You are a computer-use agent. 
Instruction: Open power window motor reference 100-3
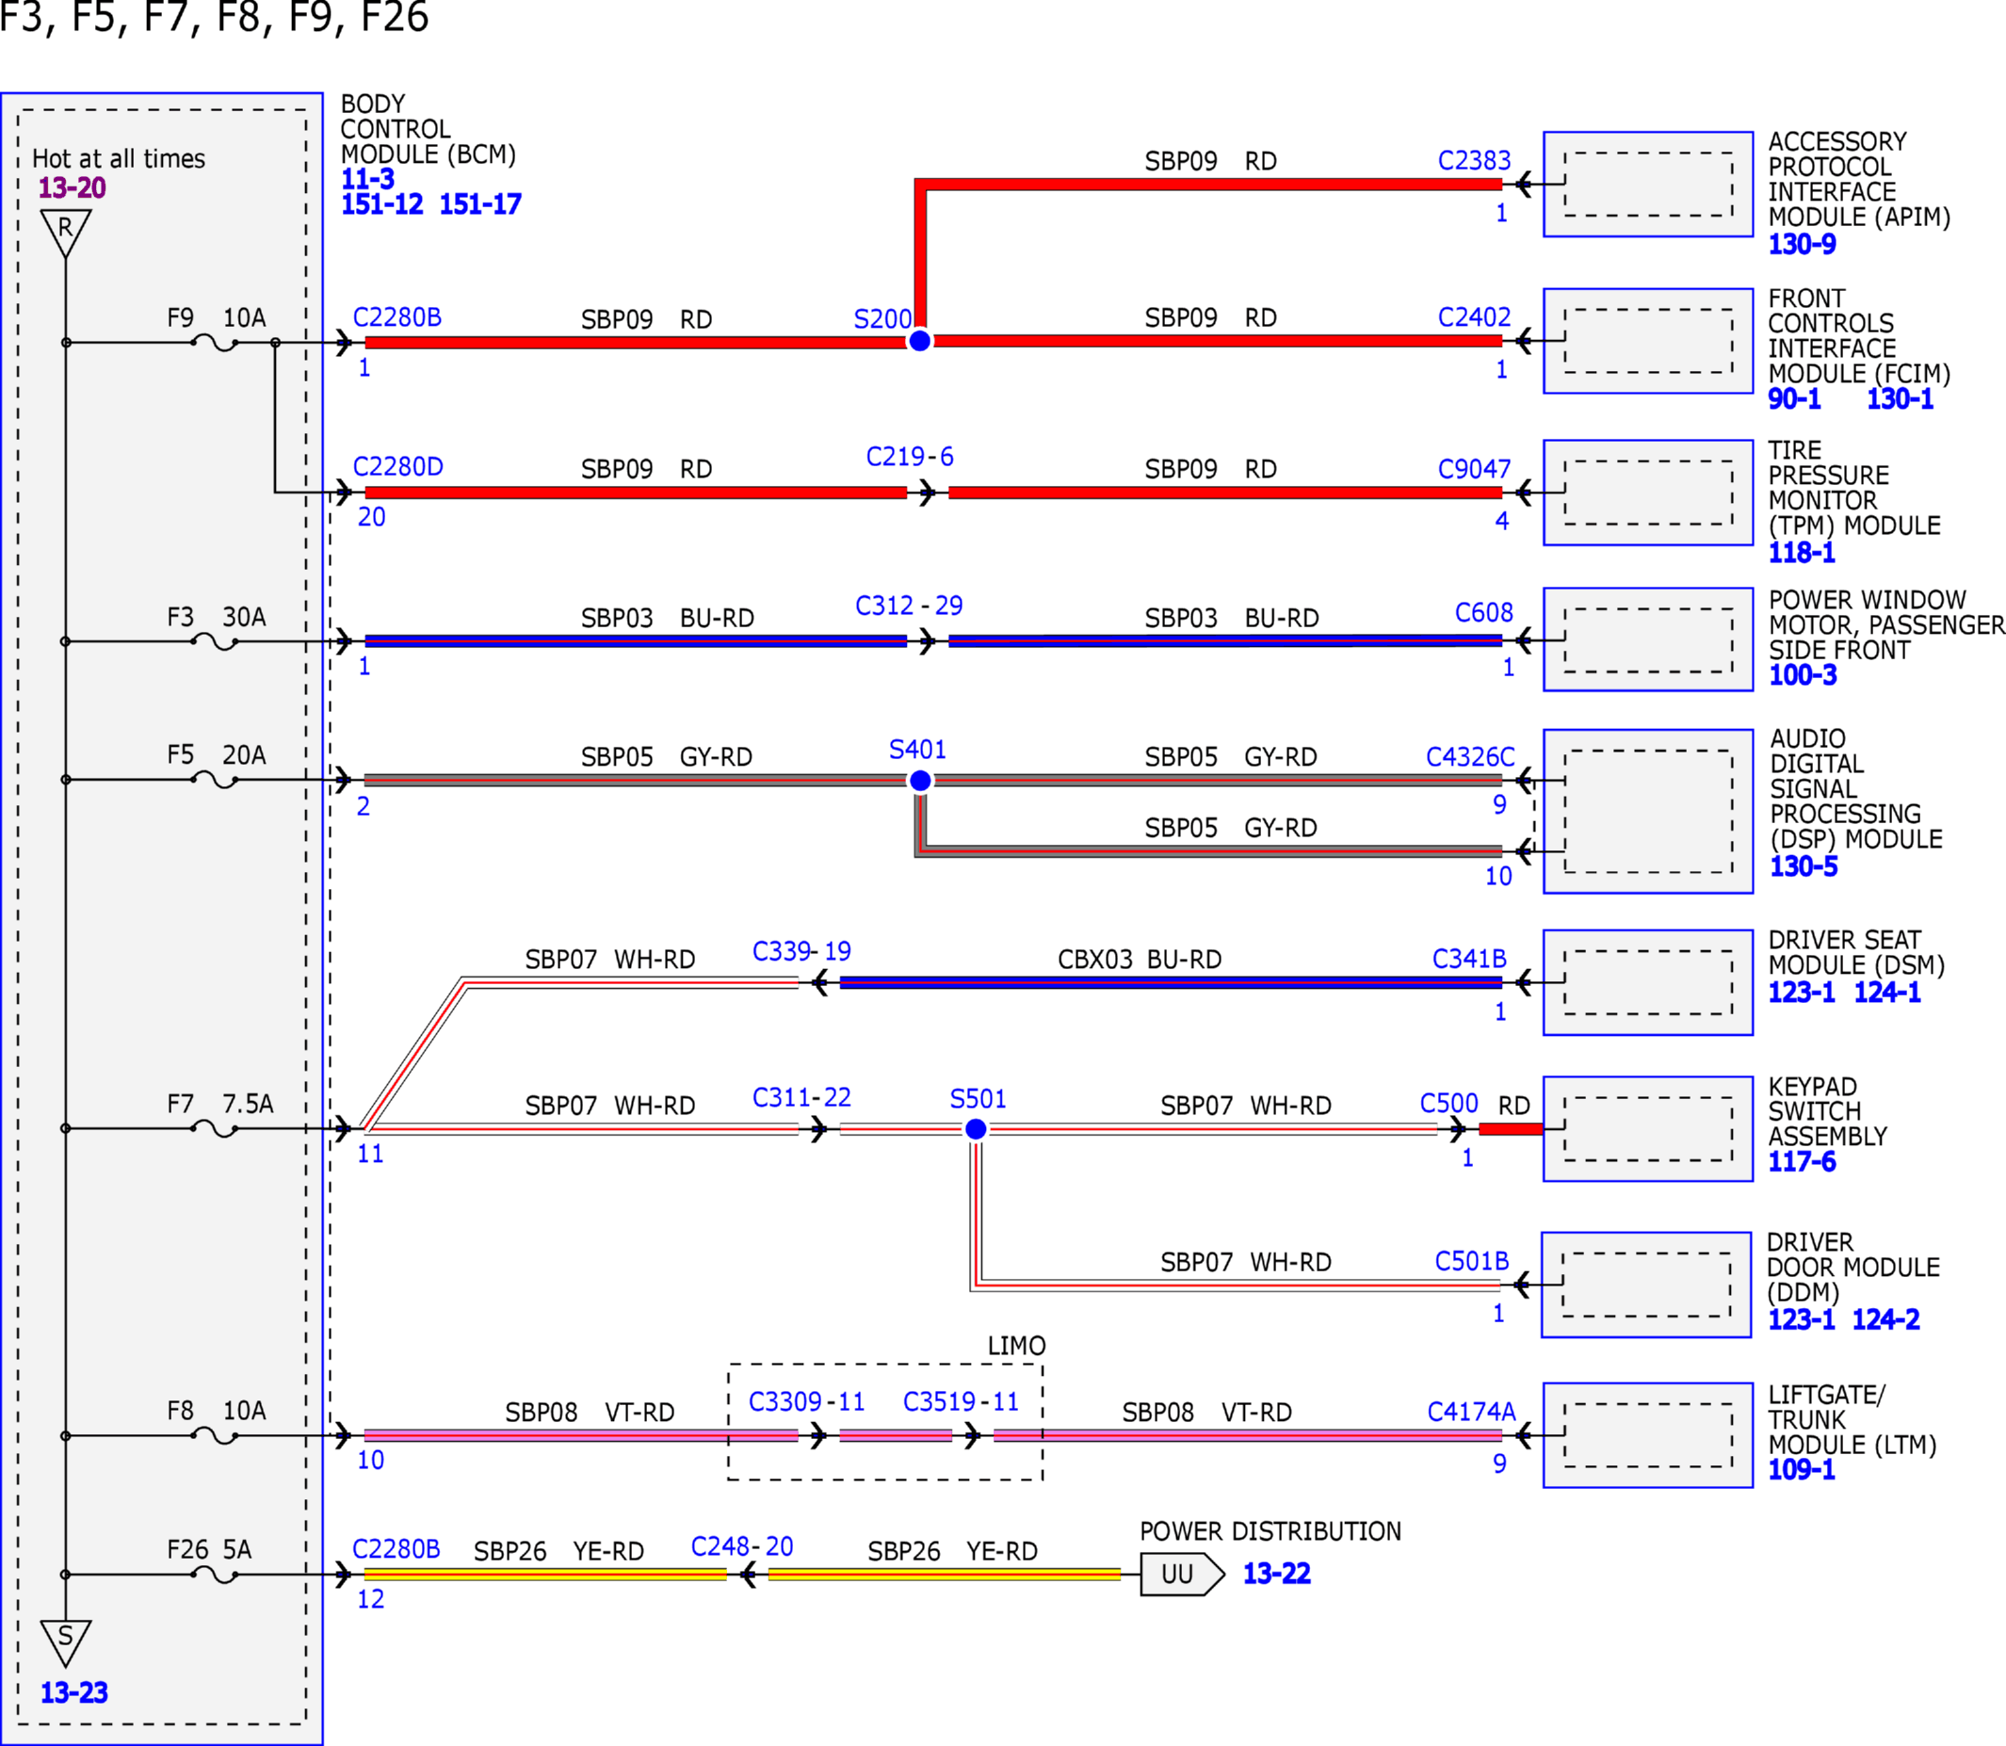[x=1804, y=675]
